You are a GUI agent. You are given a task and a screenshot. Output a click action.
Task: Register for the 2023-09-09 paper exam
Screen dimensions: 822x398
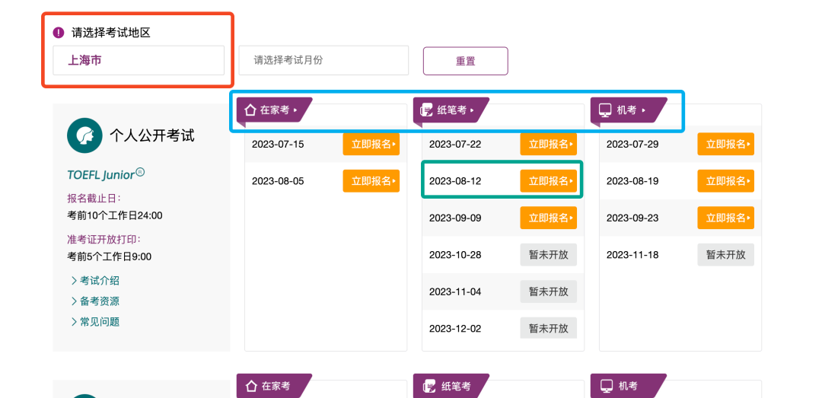(548, 218)
